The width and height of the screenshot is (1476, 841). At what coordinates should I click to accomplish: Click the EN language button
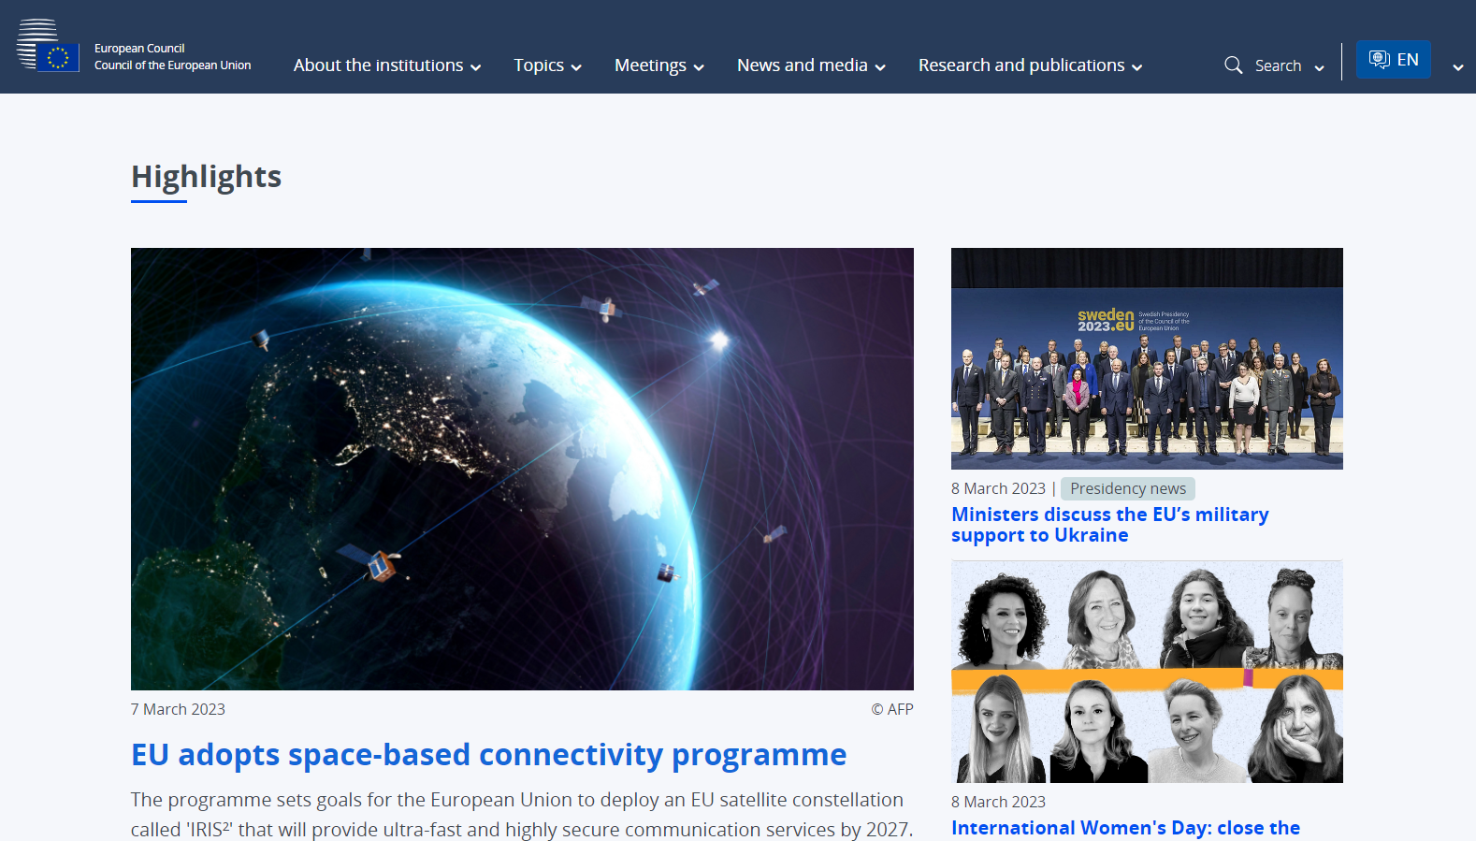click(x=1394, y=60)
